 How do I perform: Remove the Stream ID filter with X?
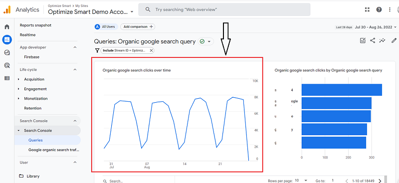point(151,51)
